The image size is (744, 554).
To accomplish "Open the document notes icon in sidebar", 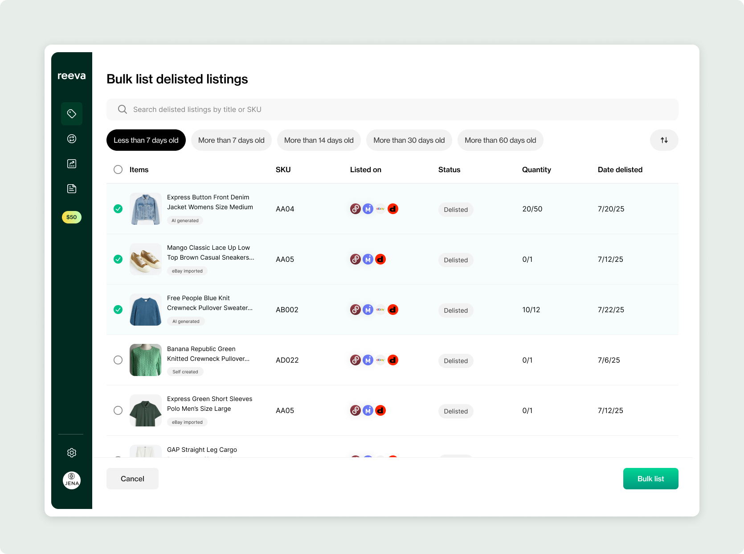I will (72, 189).
